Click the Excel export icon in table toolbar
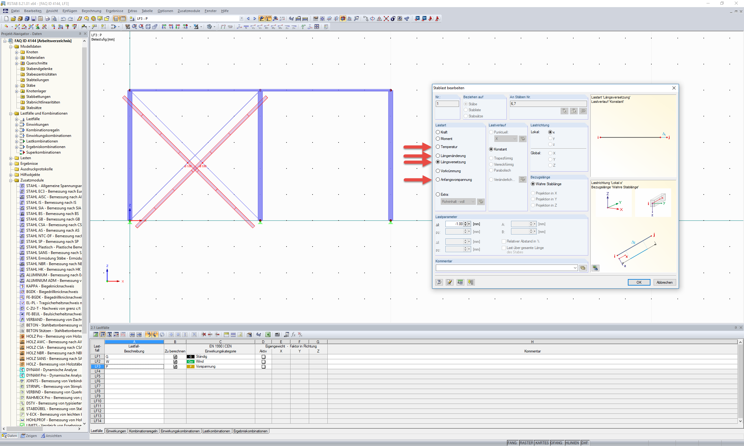744x446 pixels. click(268, 334)
